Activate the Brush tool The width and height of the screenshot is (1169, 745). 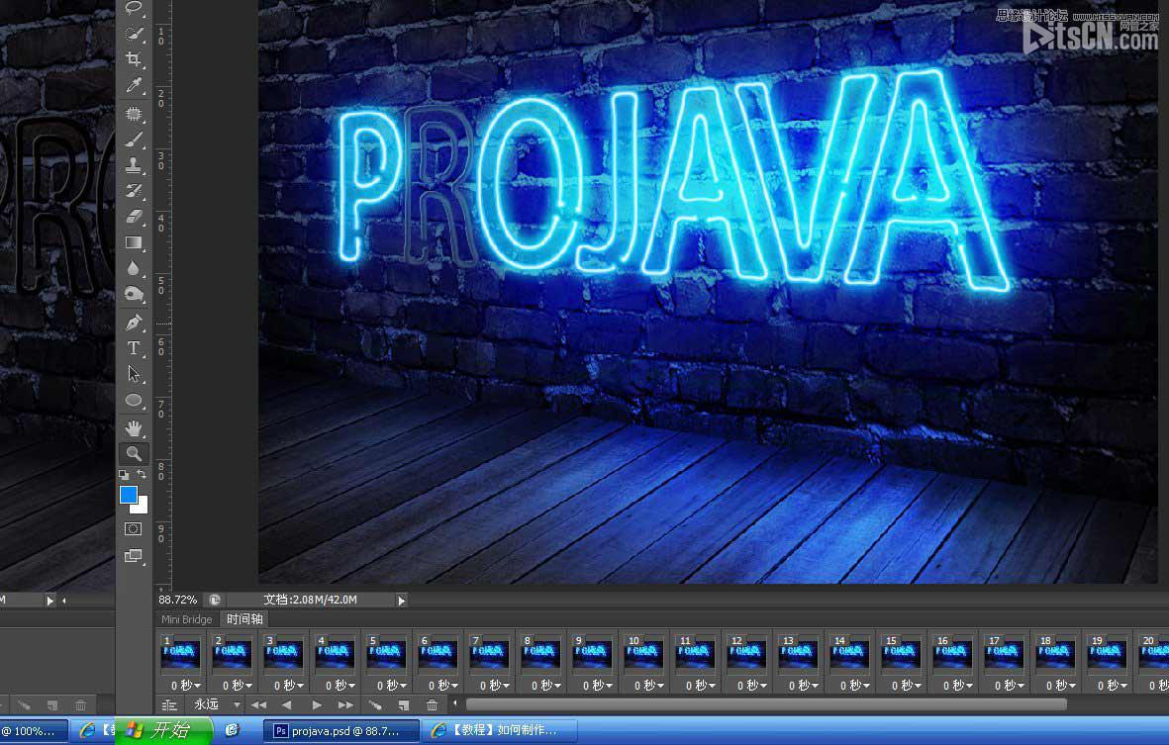pyautogui.click(x=132, y=139)
